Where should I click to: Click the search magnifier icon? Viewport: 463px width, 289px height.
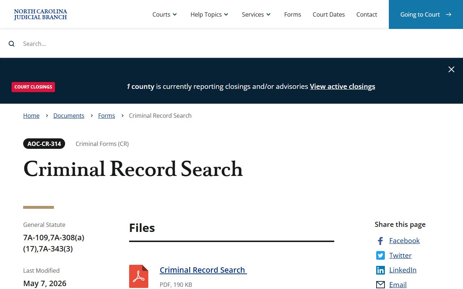point(12,44)
